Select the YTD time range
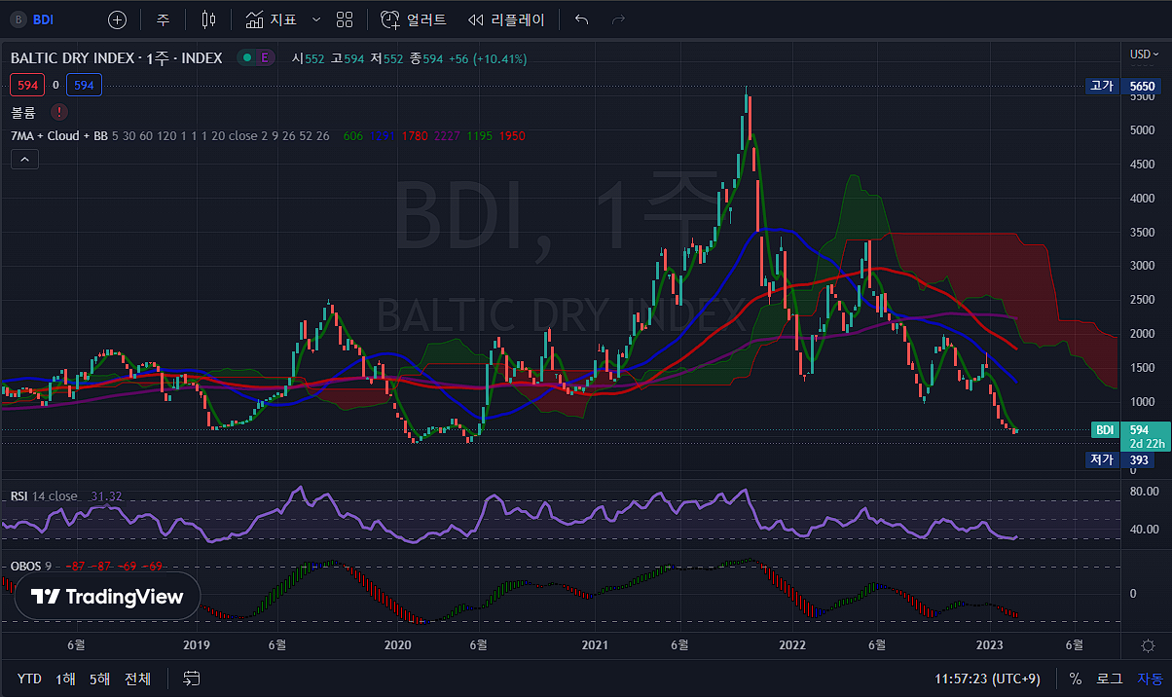The width and height of the screenshot is (1172, 697). pyautogui.click(x=29, y=679)
